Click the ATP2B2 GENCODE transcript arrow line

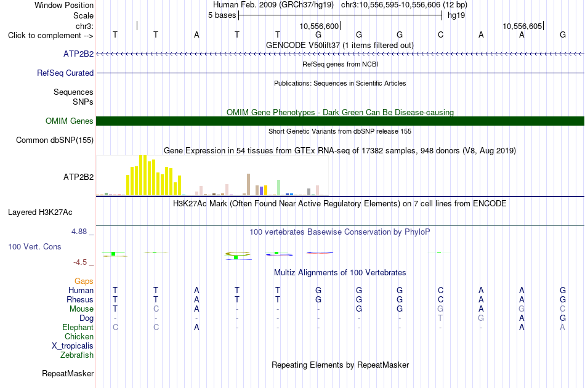340,54
